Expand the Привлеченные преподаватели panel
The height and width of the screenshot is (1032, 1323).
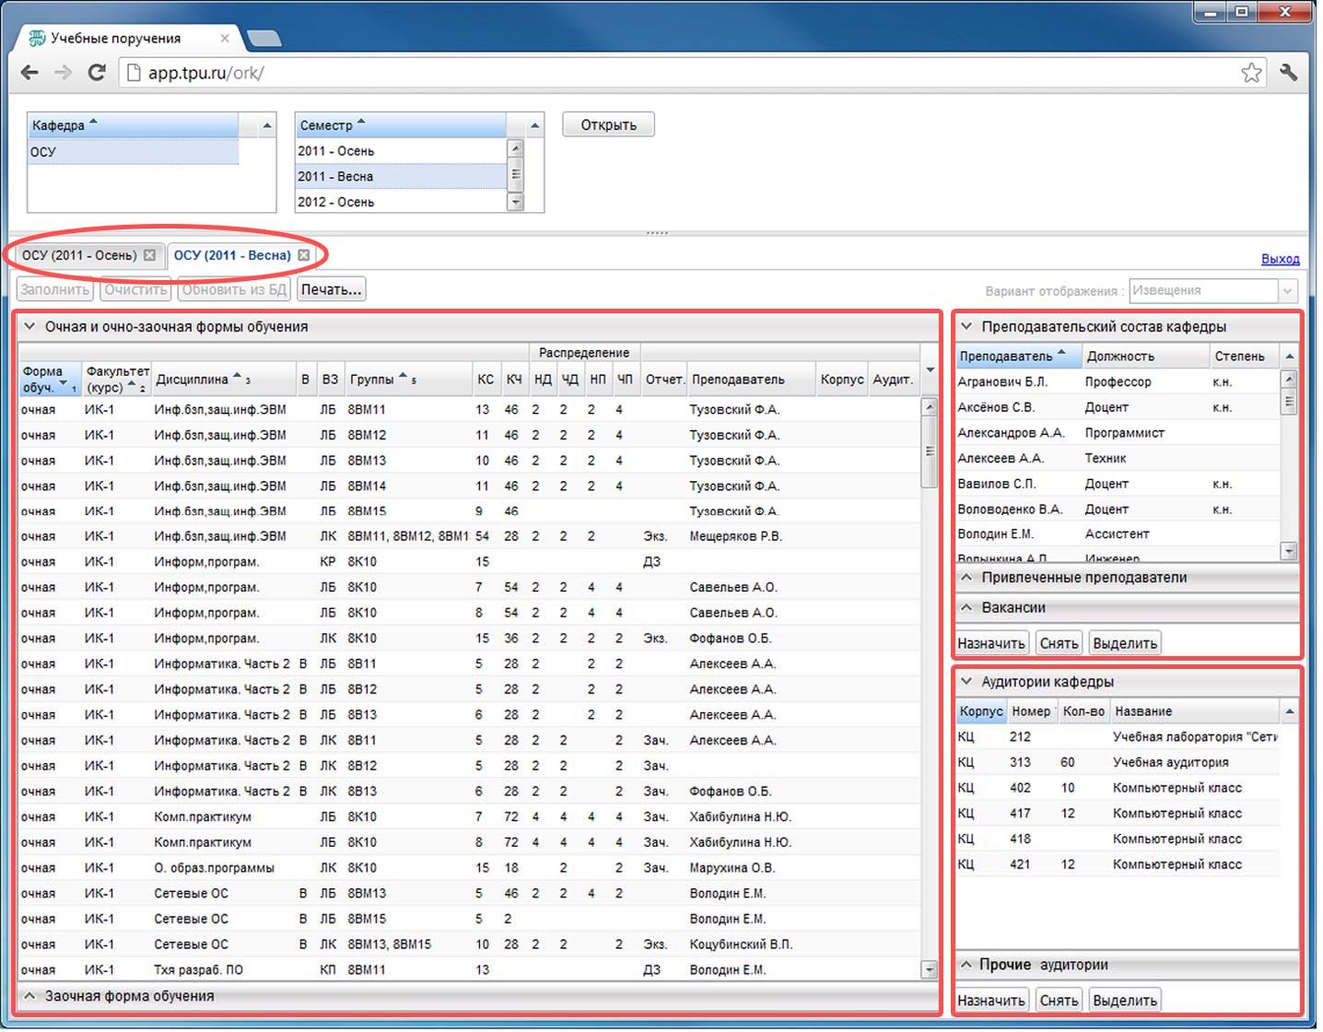966,578
